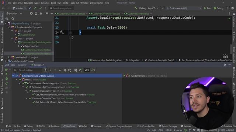Click the CRLF line separator in status bar
This screenshot has width=236, height=132.
tap(161, 130)
